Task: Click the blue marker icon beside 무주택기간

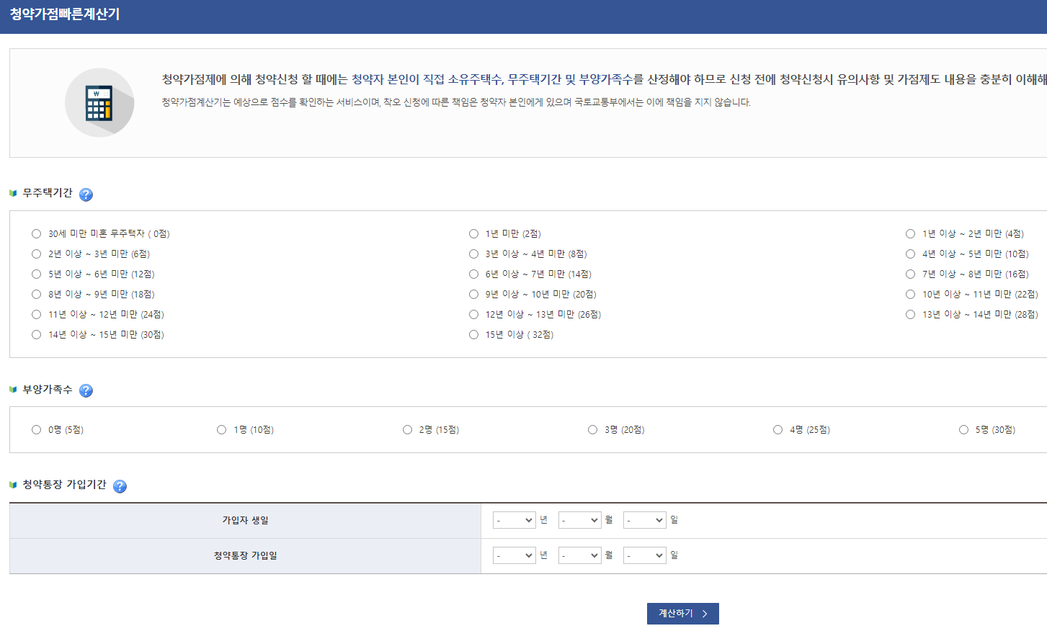Action: pyautogui.click(x=12, y=192)
